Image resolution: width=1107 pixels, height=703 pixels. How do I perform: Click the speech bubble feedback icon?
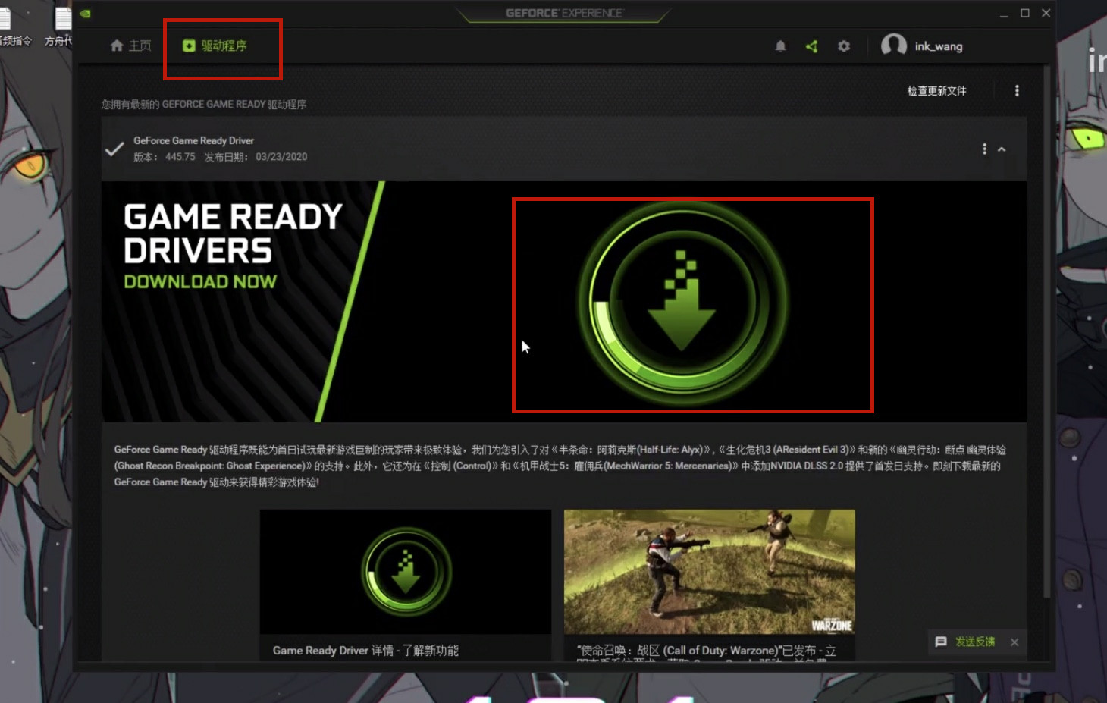[x=941, y=642]
